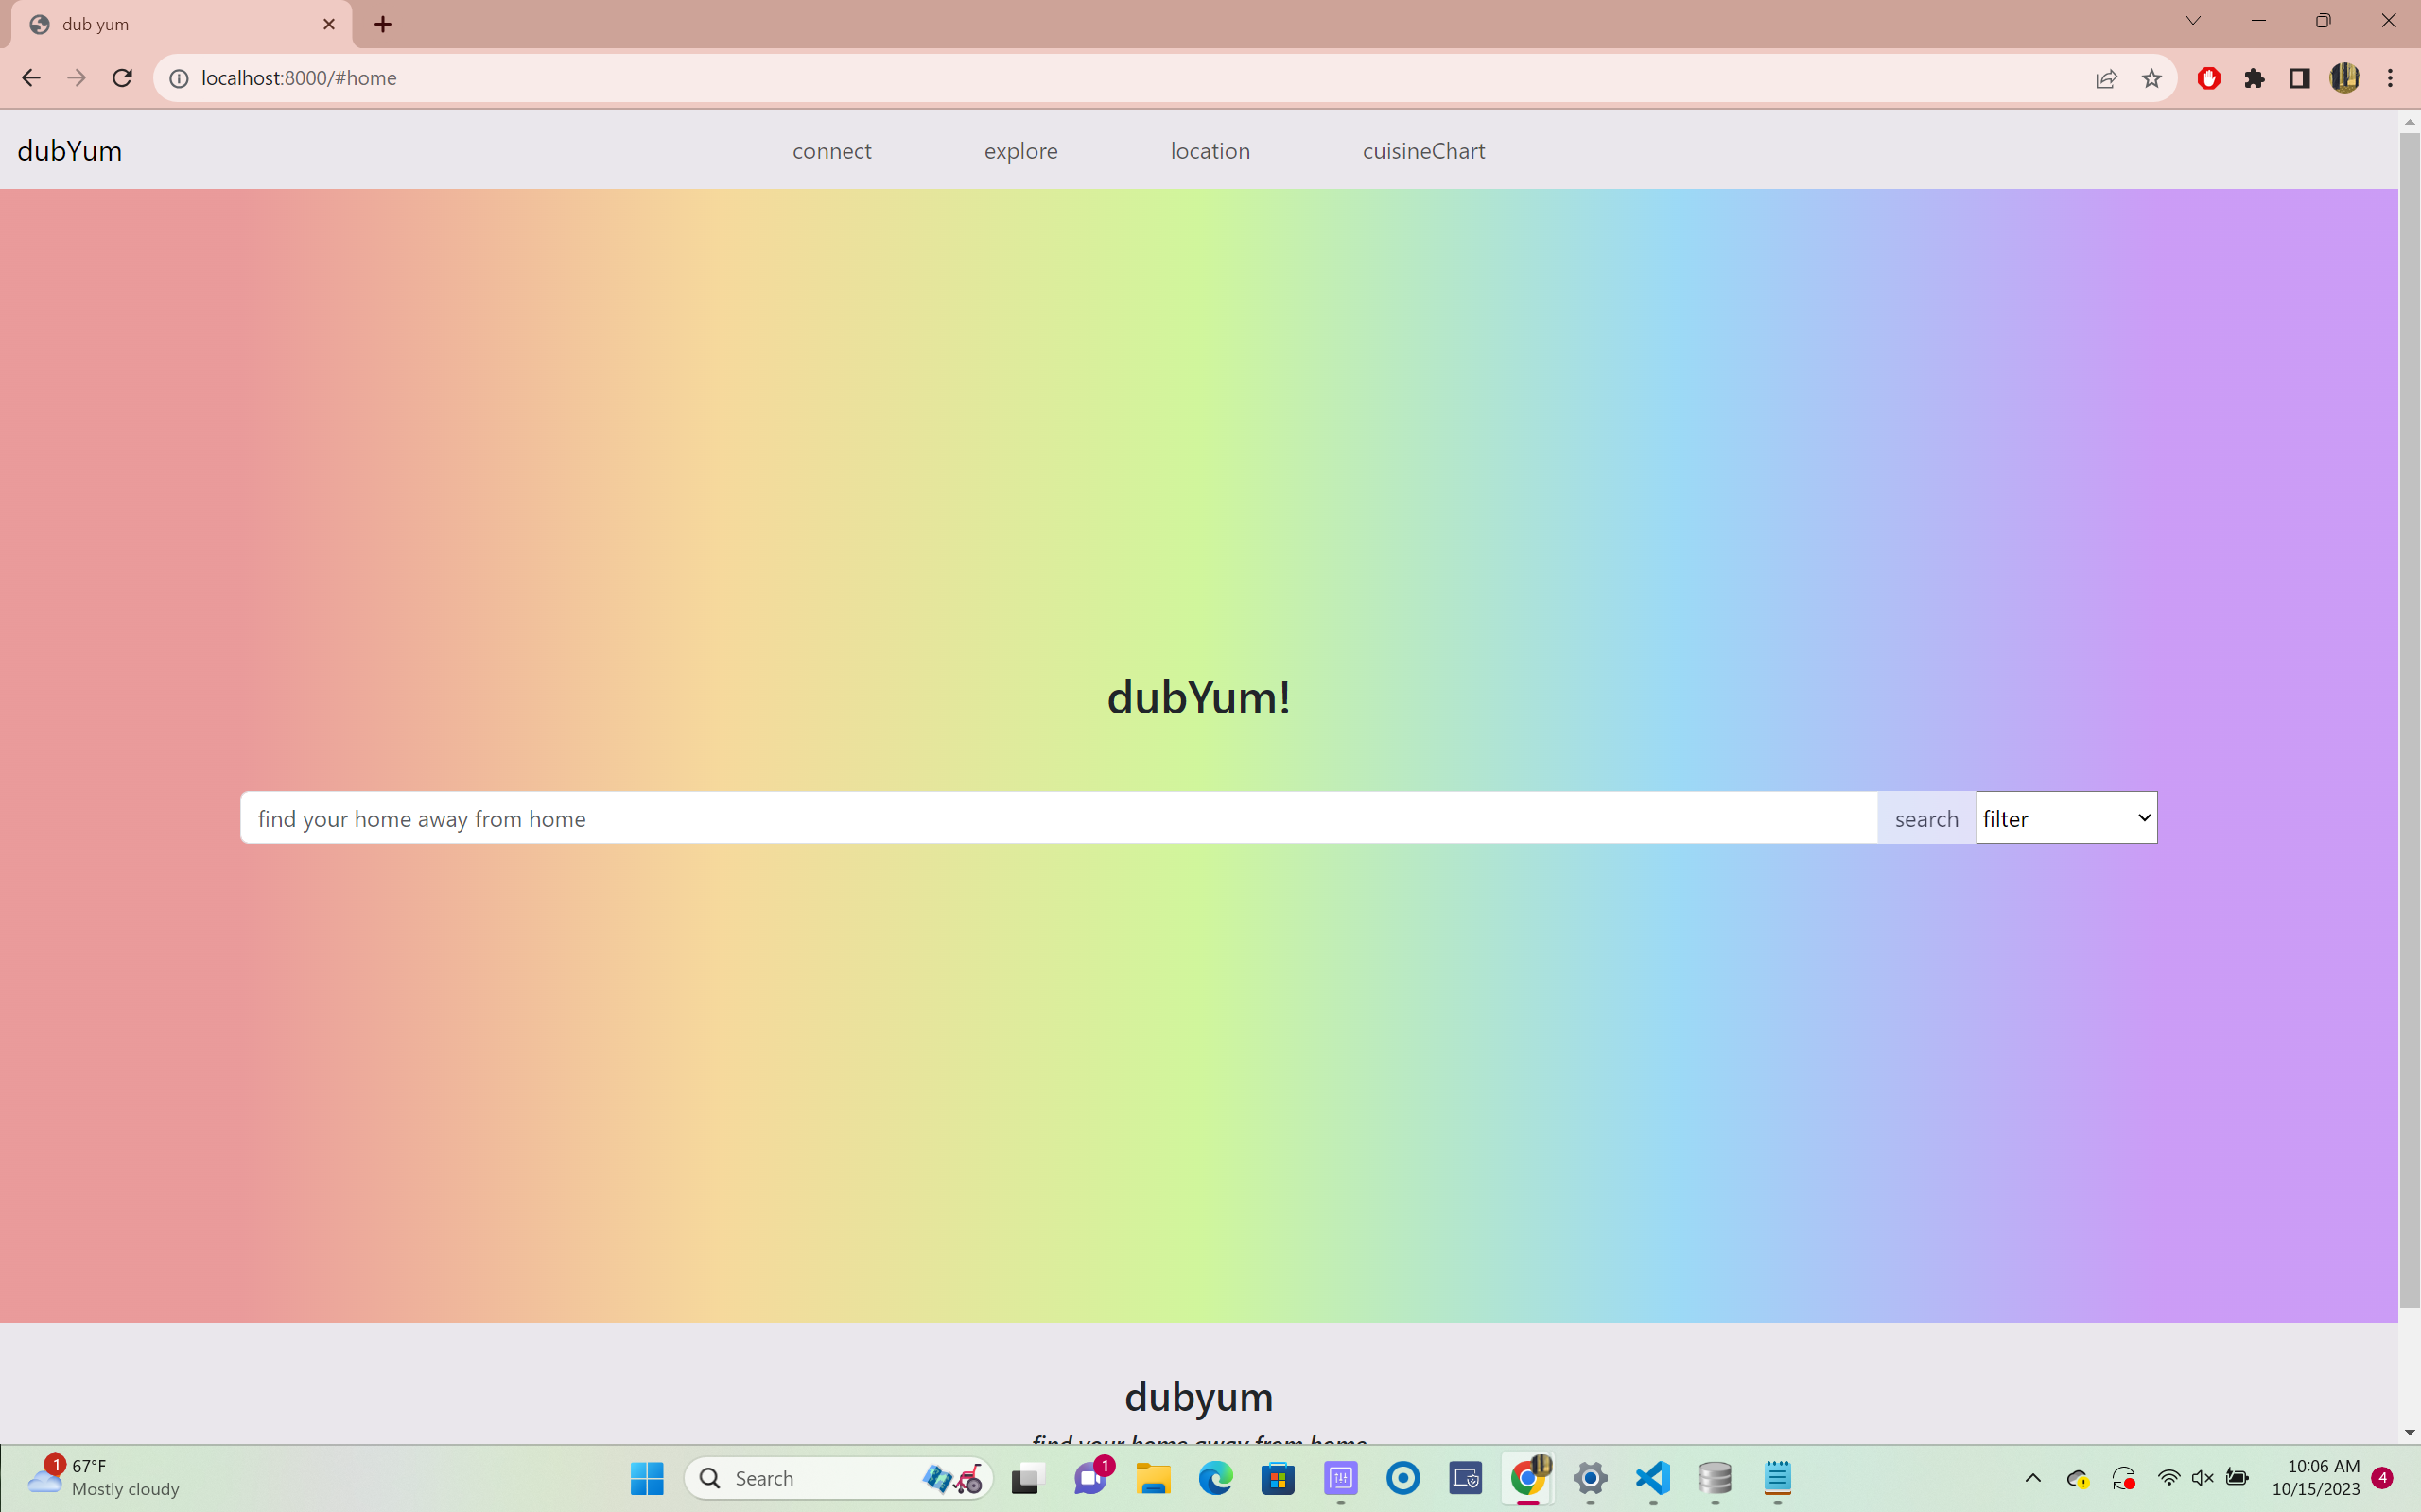Go to the cuisineChart nav item
The height and width of the screenshot is (1512, 2421).
[x=1422, y=151]
